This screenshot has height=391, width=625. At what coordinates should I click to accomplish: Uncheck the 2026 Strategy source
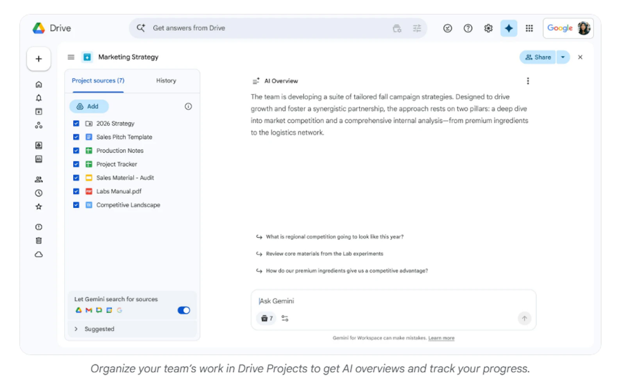click(76, 123)
